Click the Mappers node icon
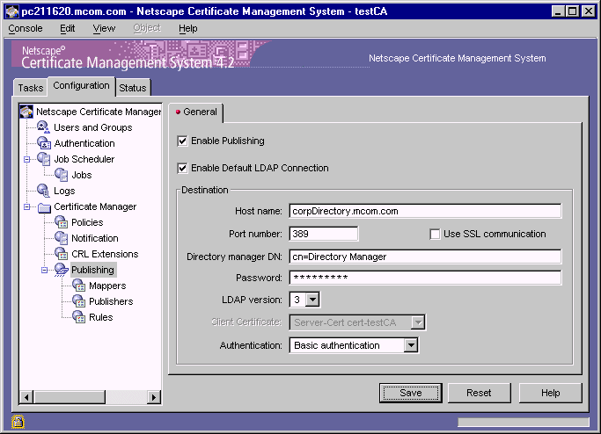The width and height of the screenshot is (601, 434). point(79,286)
